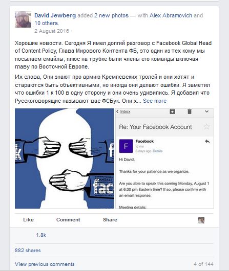Click the purple F sender avatar
Screen dimensions: 229x271
(x=126, y=146)
